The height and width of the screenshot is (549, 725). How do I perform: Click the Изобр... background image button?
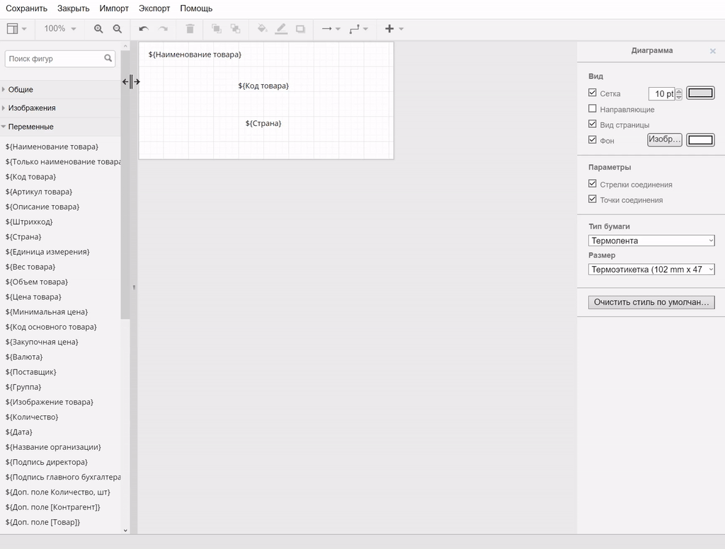tap(664, 140)
